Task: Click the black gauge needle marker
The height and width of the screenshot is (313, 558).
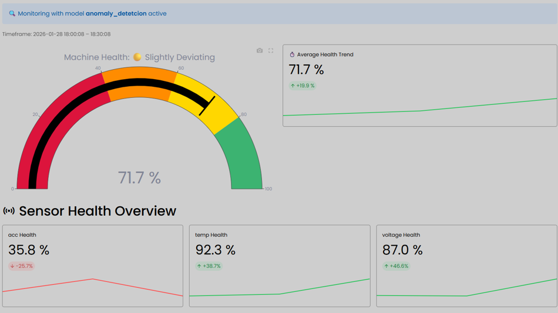Action: 207,106
